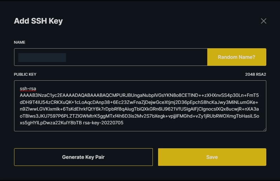Close the Add SSH Key dialog
280x181 pixels.
click(263, 21)
